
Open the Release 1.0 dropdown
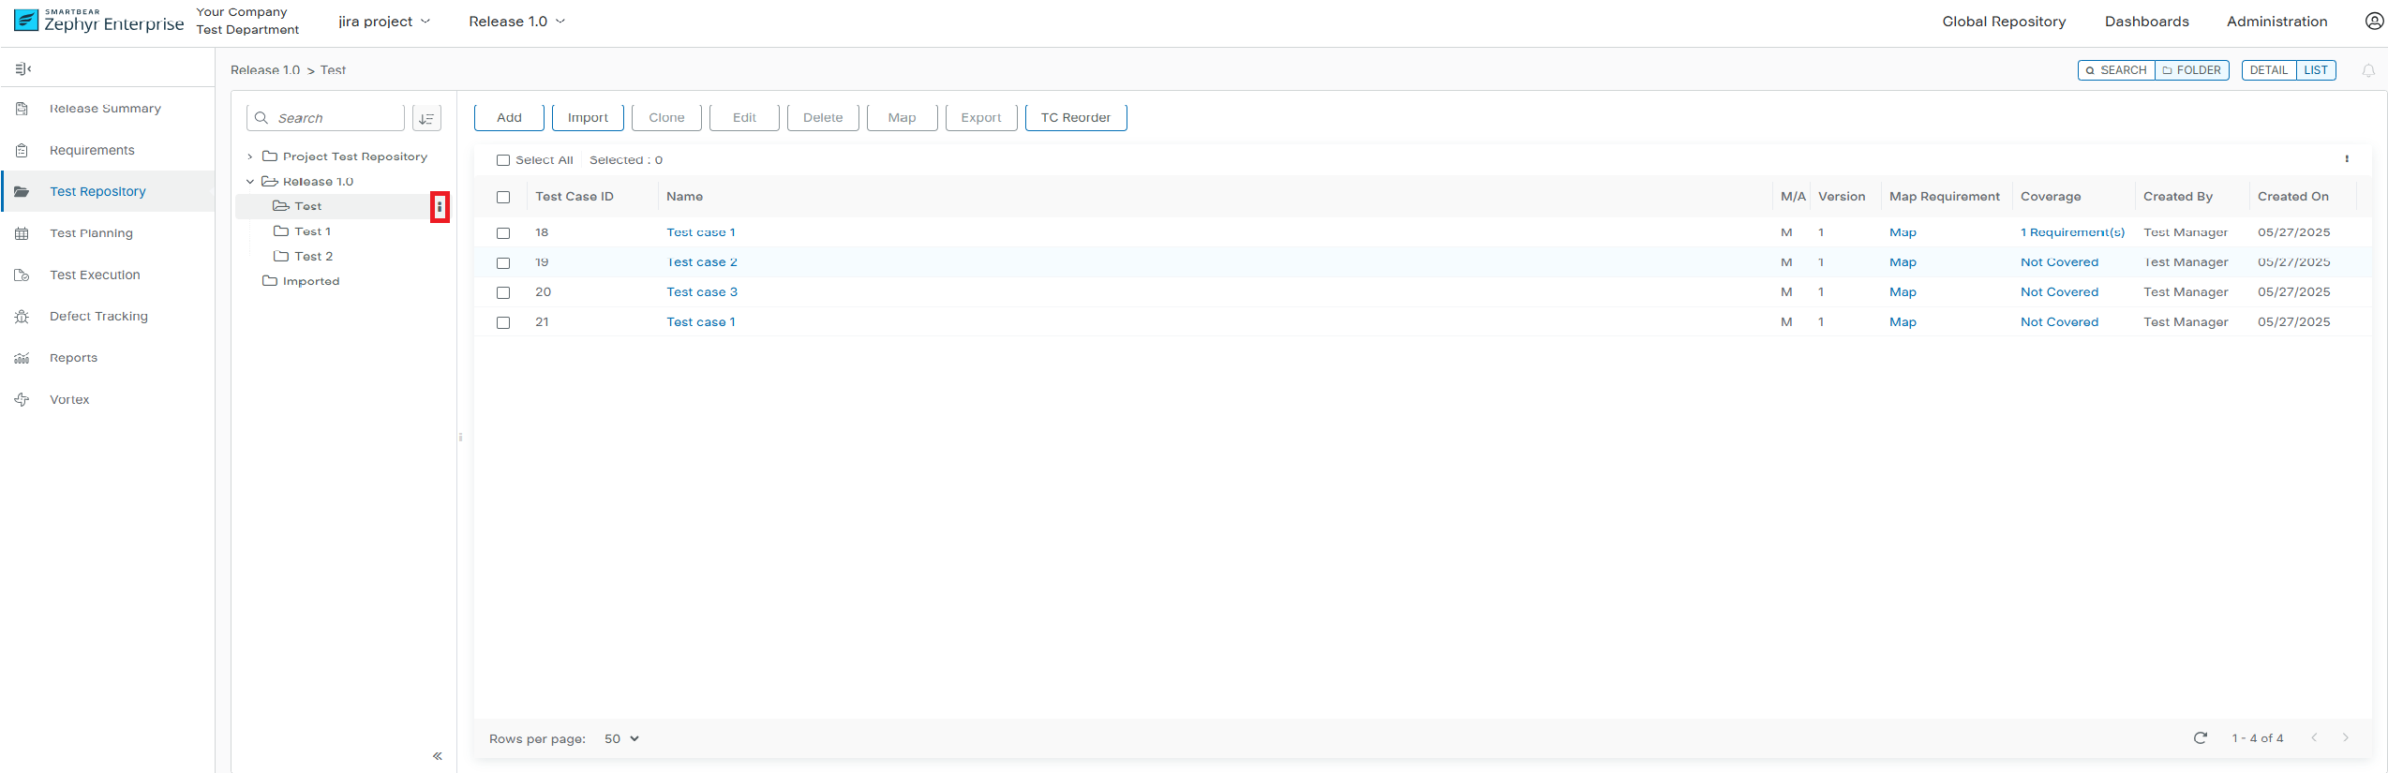516,22
